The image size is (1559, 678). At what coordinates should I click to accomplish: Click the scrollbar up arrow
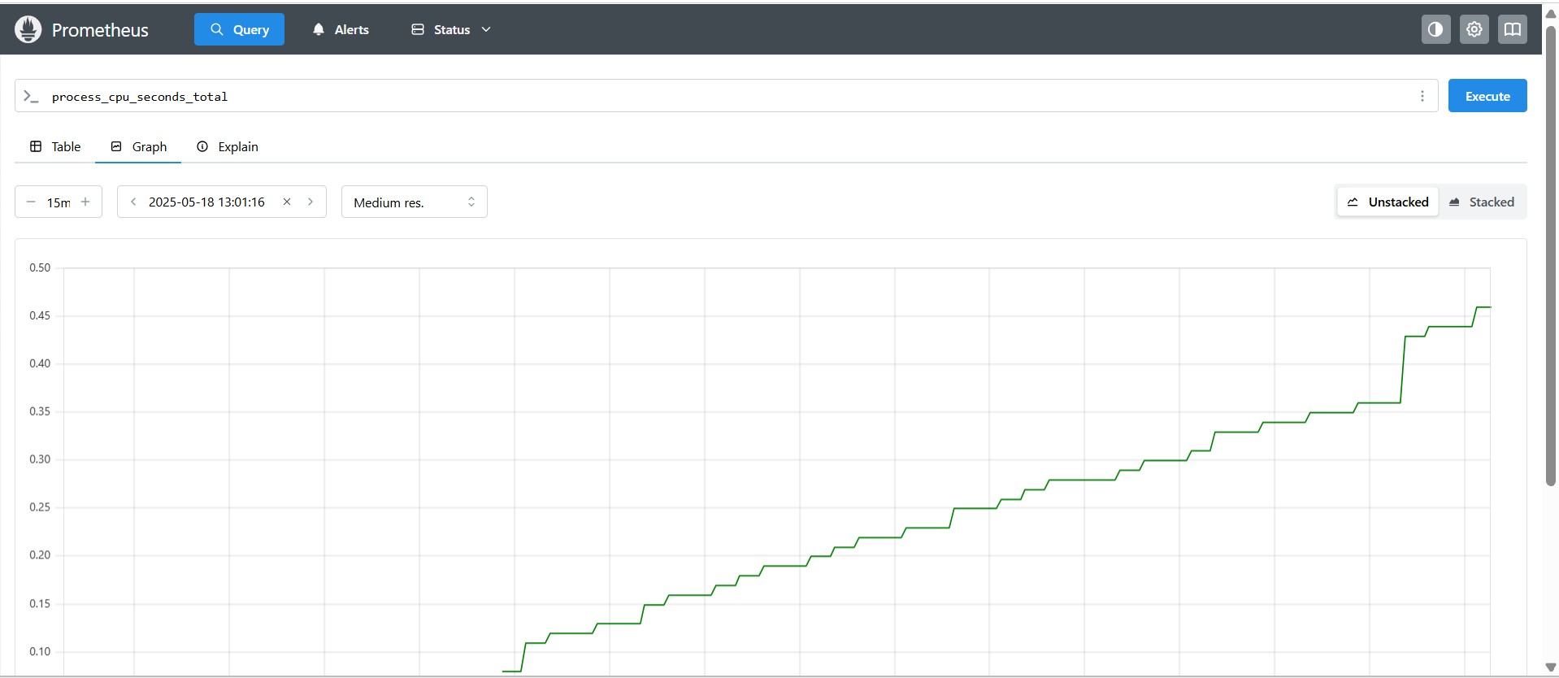(1550, 13)
